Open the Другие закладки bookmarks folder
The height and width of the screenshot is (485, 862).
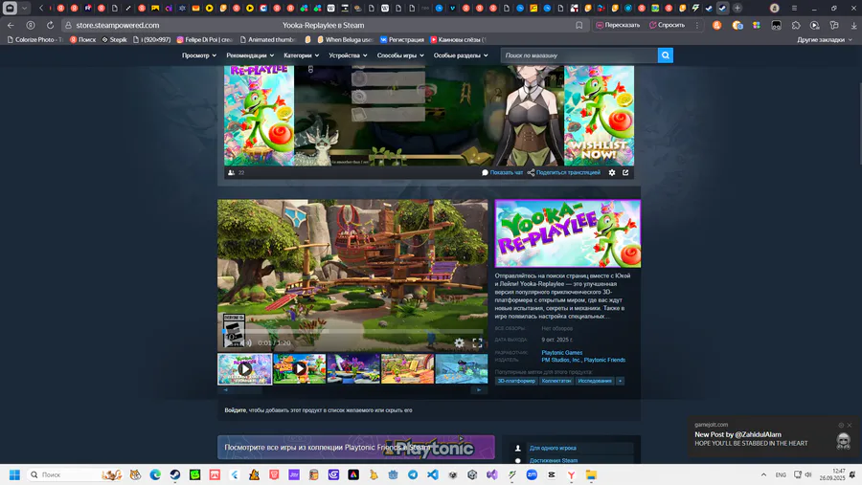point(825,39)
